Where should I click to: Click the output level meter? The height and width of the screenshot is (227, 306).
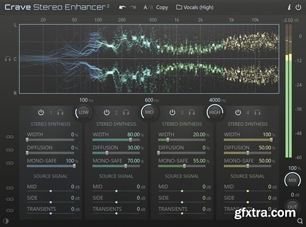point(288,91)
